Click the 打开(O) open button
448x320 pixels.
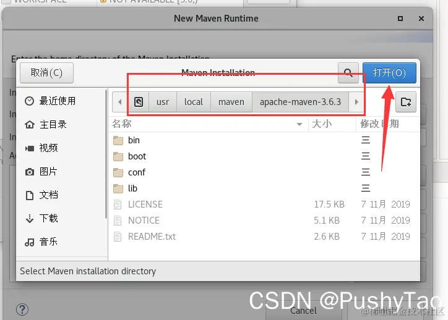389,73
